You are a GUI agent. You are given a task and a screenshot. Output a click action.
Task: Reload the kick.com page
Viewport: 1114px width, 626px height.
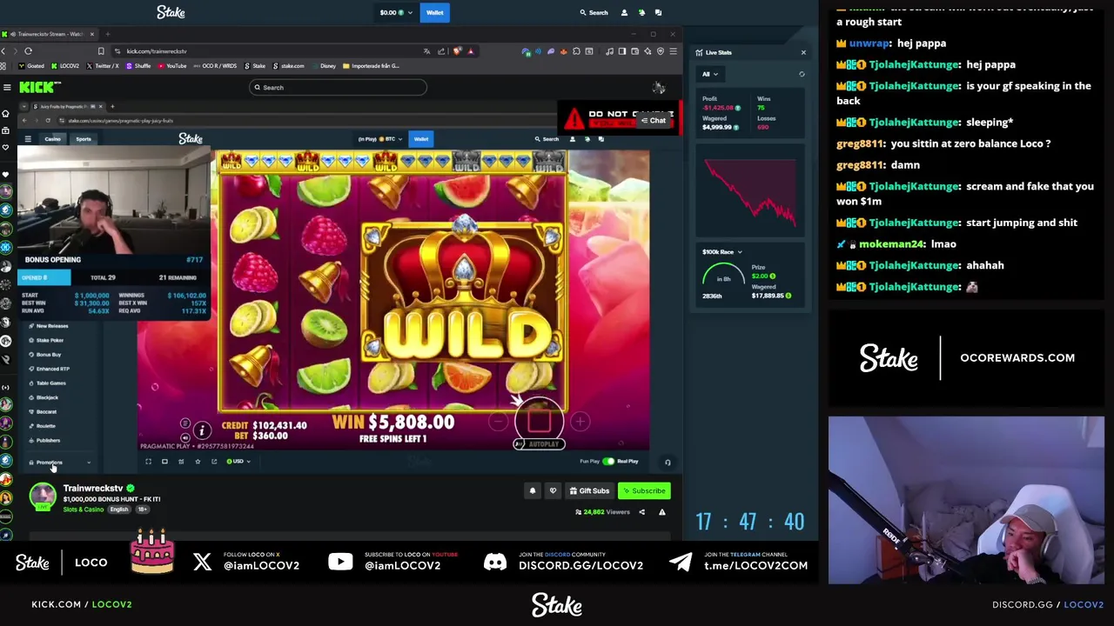coord(28,51)
